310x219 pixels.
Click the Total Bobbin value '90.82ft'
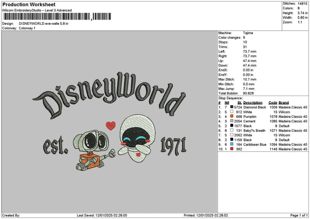click(249, 93)
